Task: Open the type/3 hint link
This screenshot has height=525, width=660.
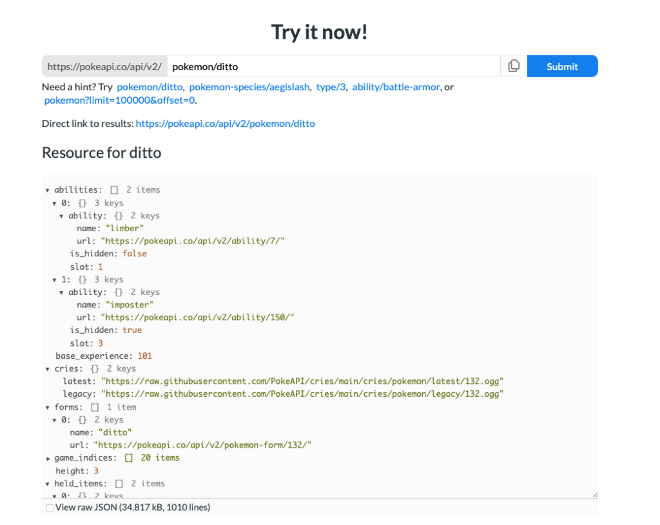Action: pyautogui.click(x=331, y=87)
